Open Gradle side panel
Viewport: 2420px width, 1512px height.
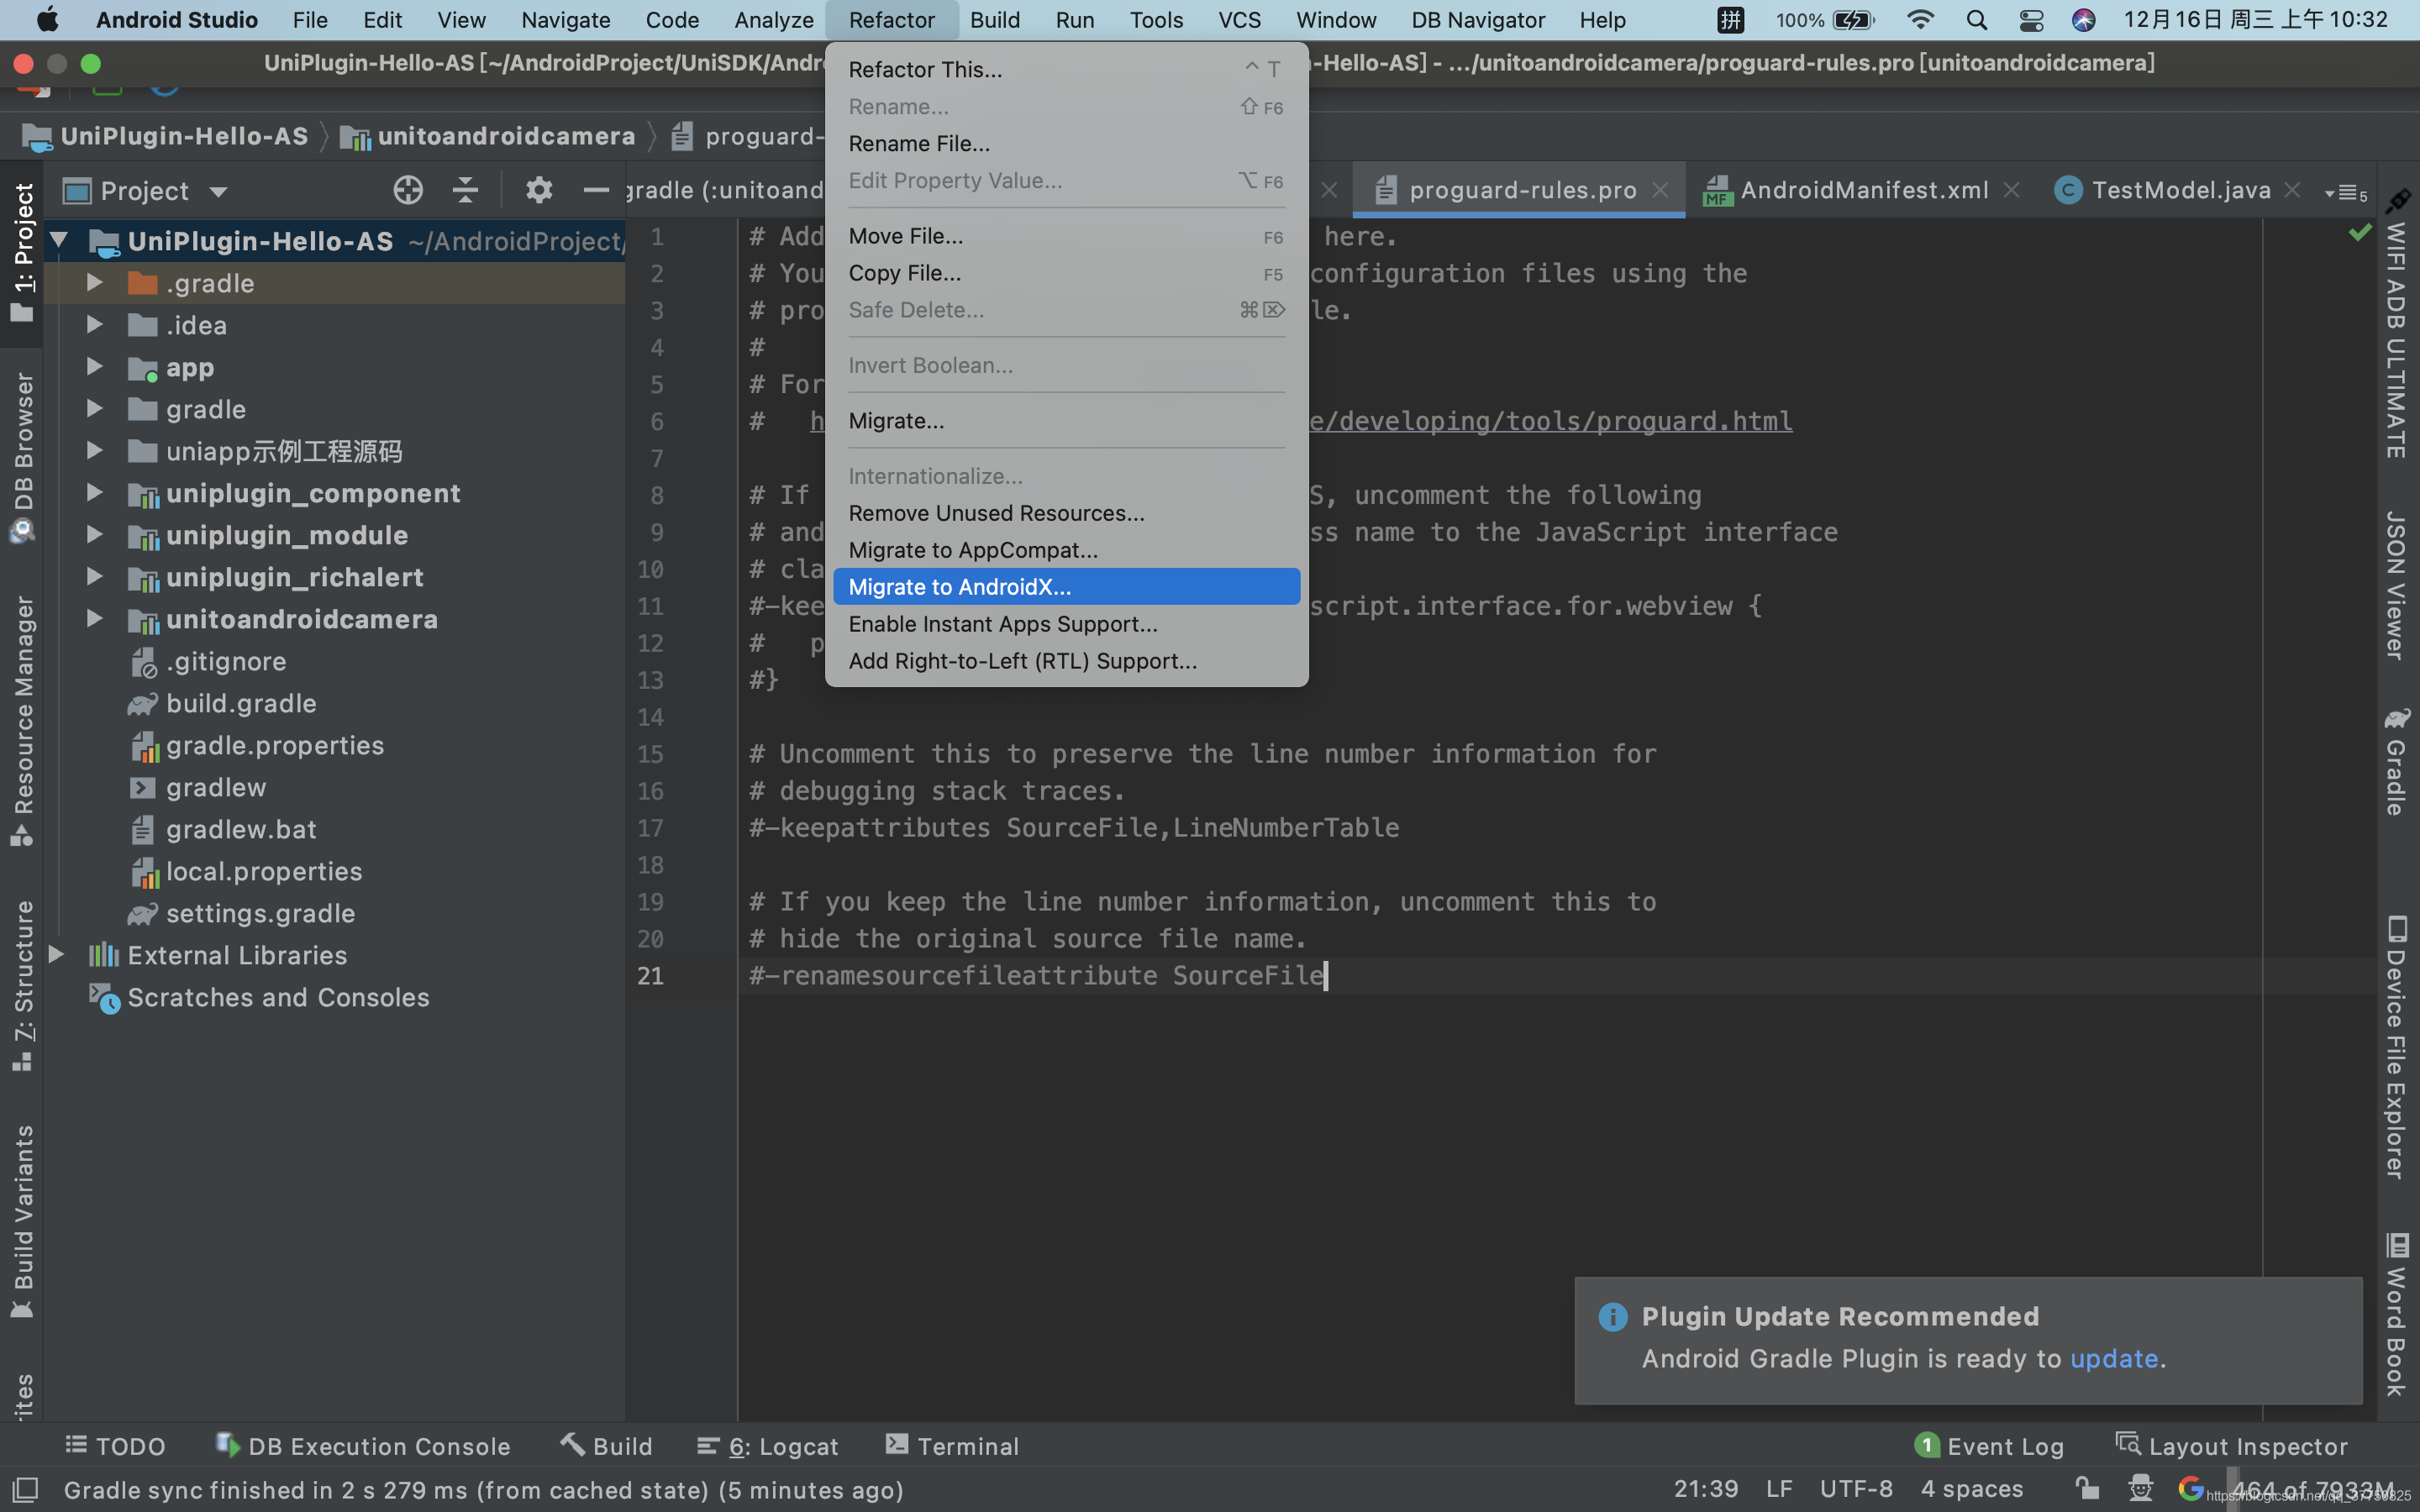pos(2398,761)
